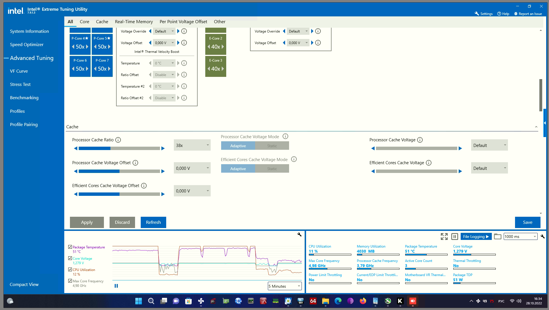Image resolution: width=549 pixels, height=310 pixels.
Task: Switch to the Per Point Voltage Offset tab
Action: (x=183, y=21)
